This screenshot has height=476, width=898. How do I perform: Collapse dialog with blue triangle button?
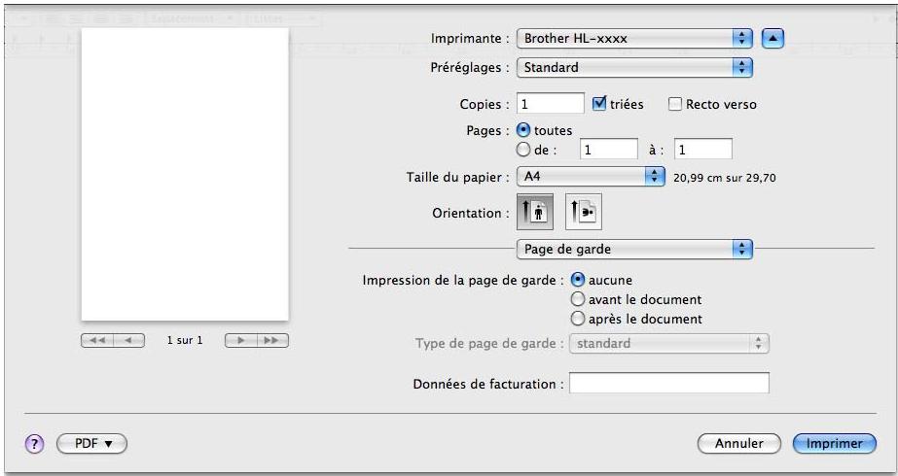point(772,38)
